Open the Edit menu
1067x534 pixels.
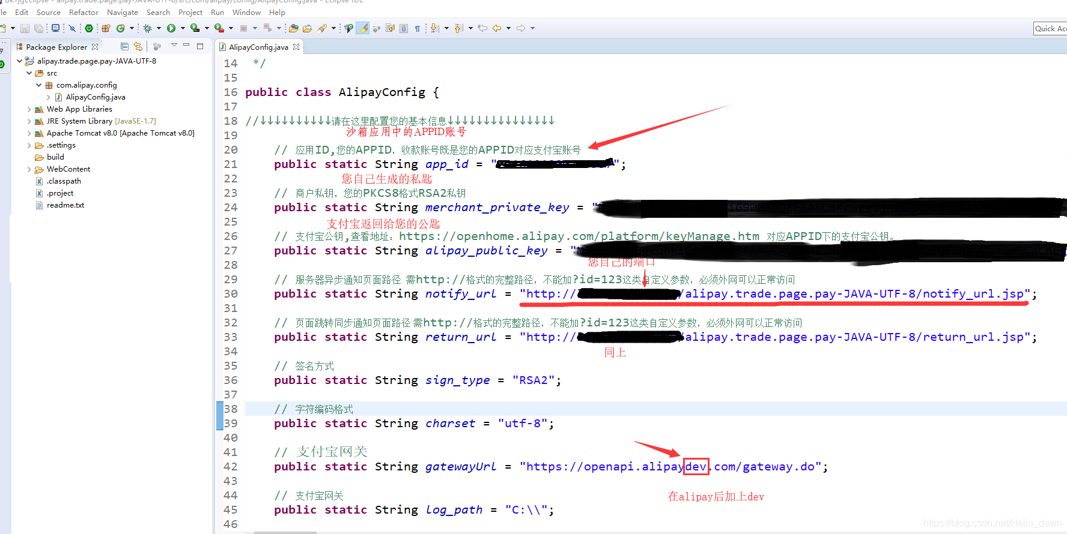click(x=22, y=12)
